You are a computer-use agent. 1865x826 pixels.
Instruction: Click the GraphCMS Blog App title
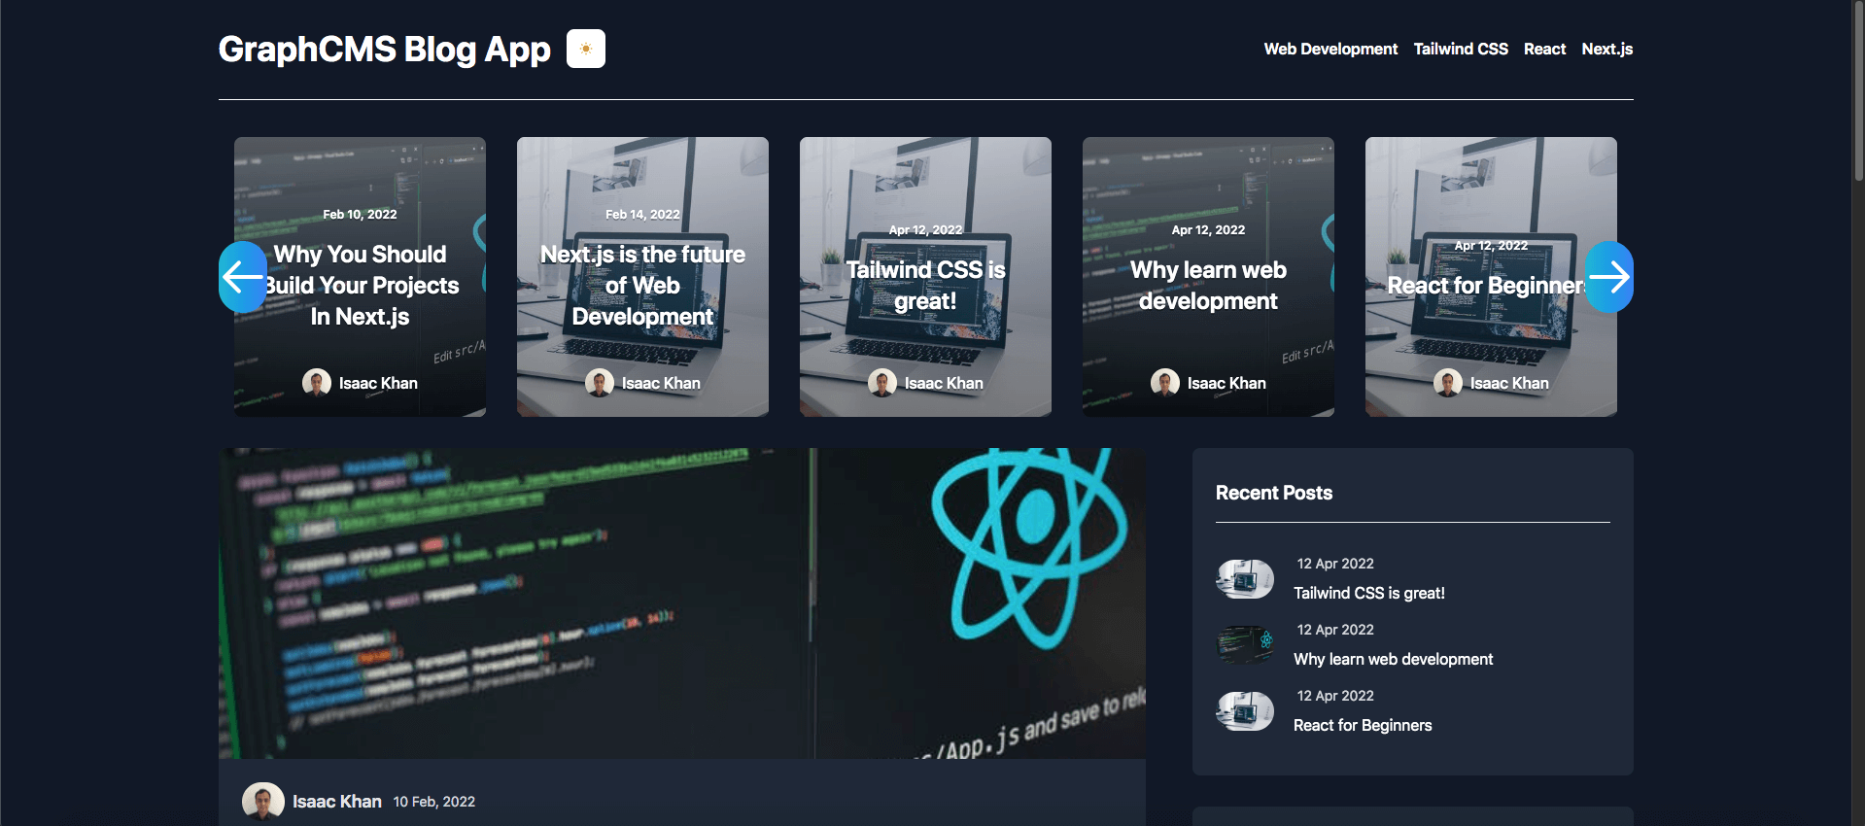(384, 49)
